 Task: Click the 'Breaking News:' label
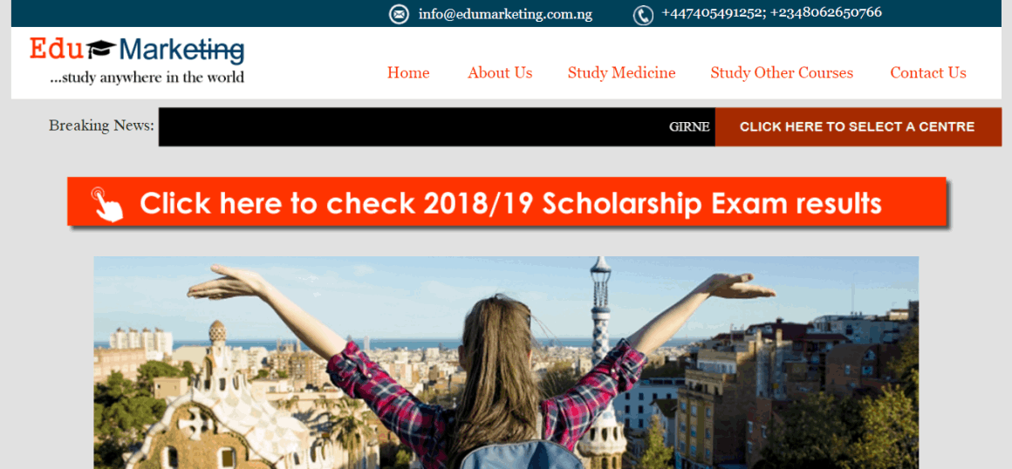[x=101, y=126]
